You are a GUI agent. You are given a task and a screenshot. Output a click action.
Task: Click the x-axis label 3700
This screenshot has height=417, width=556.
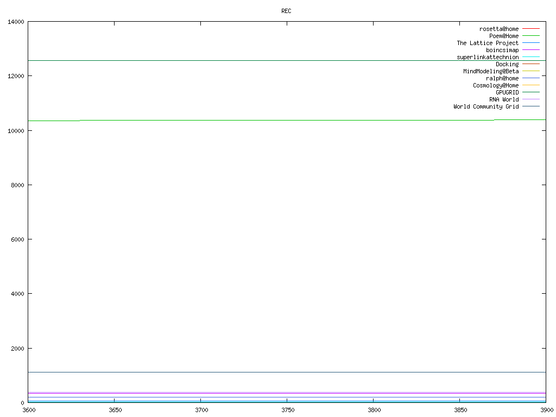tap(202, 410)
